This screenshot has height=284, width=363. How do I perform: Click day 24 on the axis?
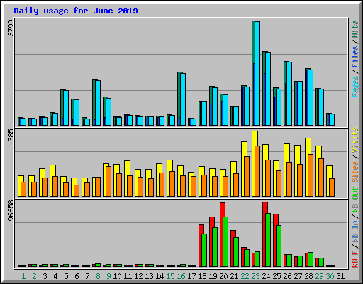point(266,276)
